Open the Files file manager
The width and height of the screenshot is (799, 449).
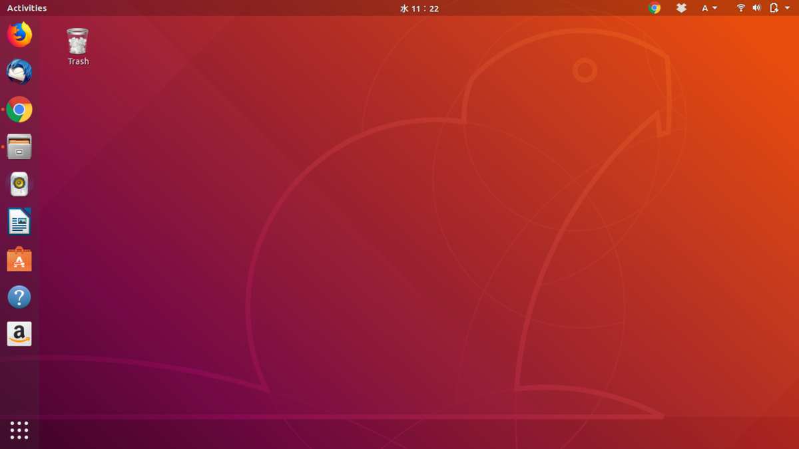click(x=19, y=146)
